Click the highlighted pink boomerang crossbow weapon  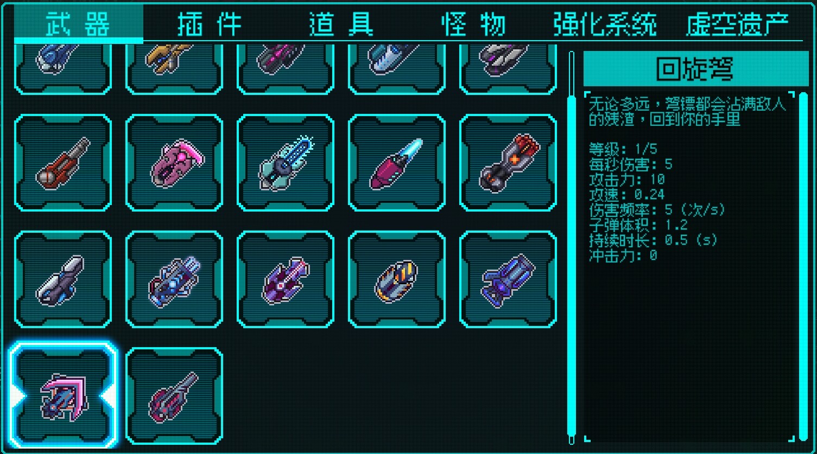64,396
